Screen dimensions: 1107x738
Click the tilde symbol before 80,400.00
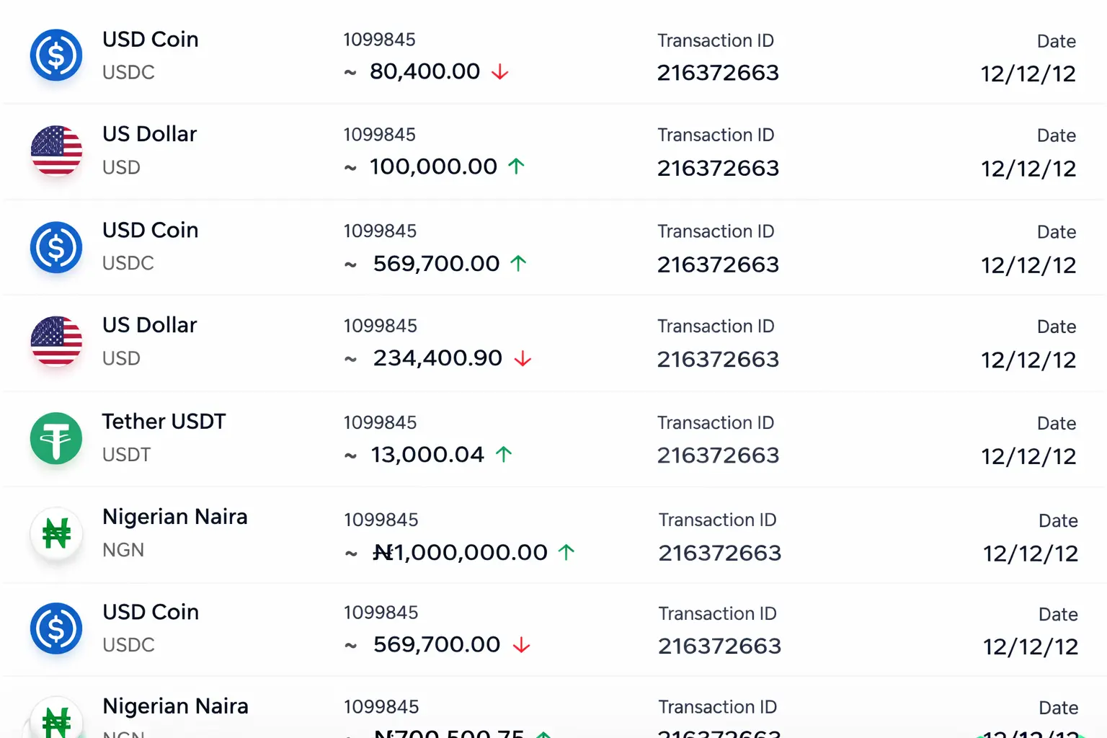pos(350,71)
